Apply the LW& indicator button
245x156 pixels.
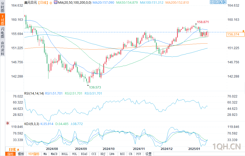click(112, 154)
